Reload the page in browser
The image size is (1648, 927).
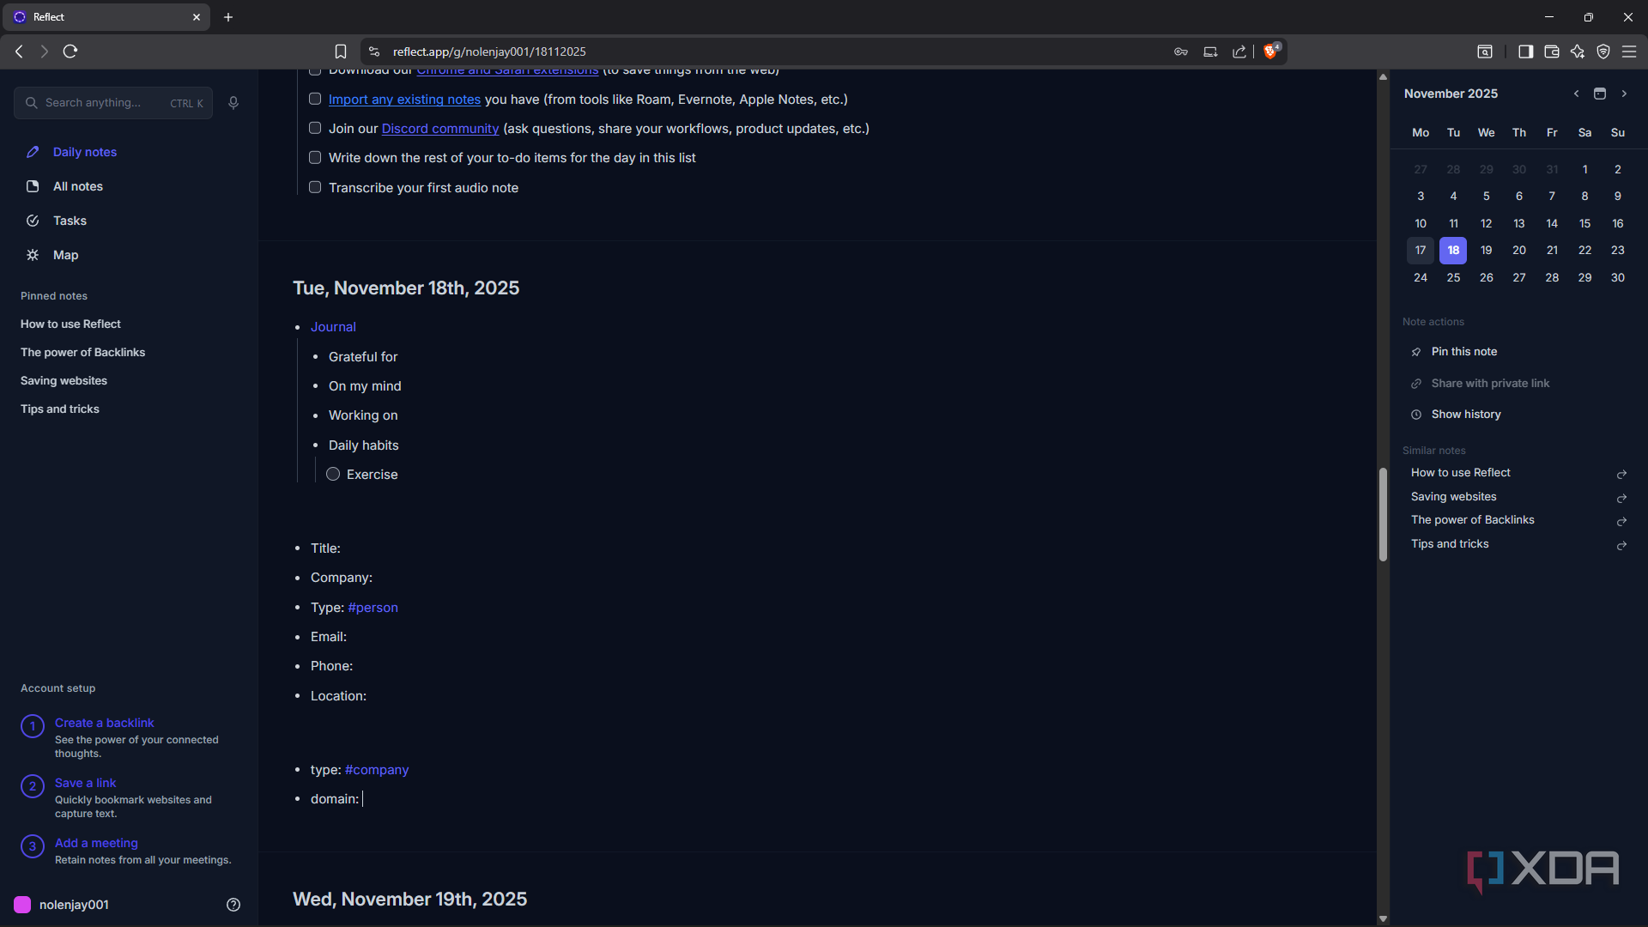(70, 51)
